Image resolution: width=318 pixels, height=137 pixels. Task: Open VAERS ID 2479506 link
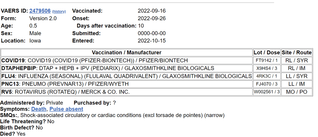pyautogui.click(x=40, y=11)
